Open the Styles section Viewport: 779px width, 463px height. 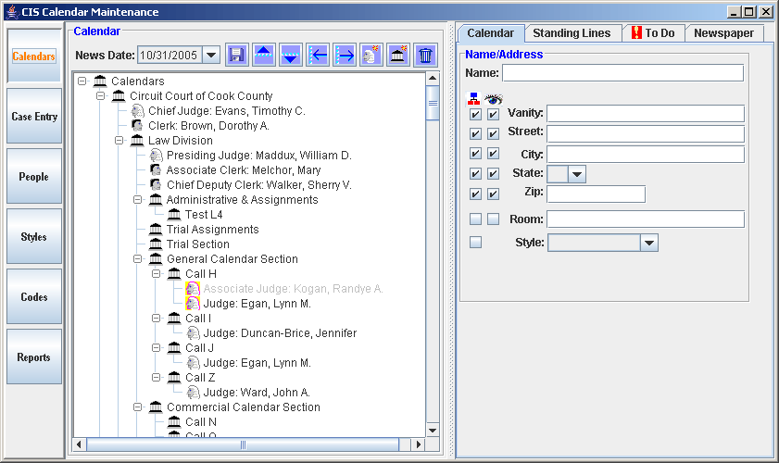tap(34, 236)
